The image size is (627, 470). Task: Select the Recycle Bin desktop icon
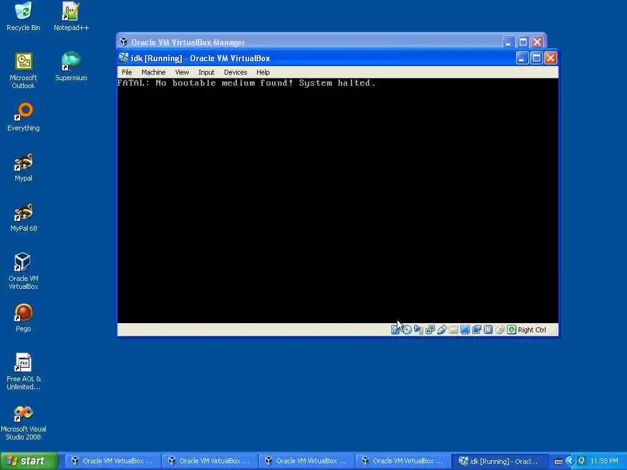click(x=23, y=17)
